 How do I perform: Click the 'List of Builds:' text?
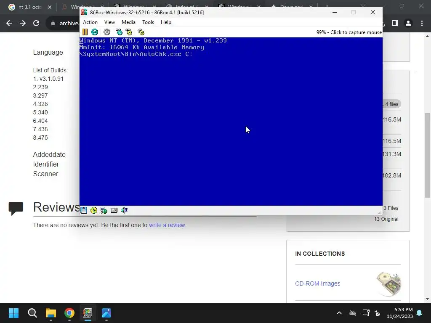point(51,70)
